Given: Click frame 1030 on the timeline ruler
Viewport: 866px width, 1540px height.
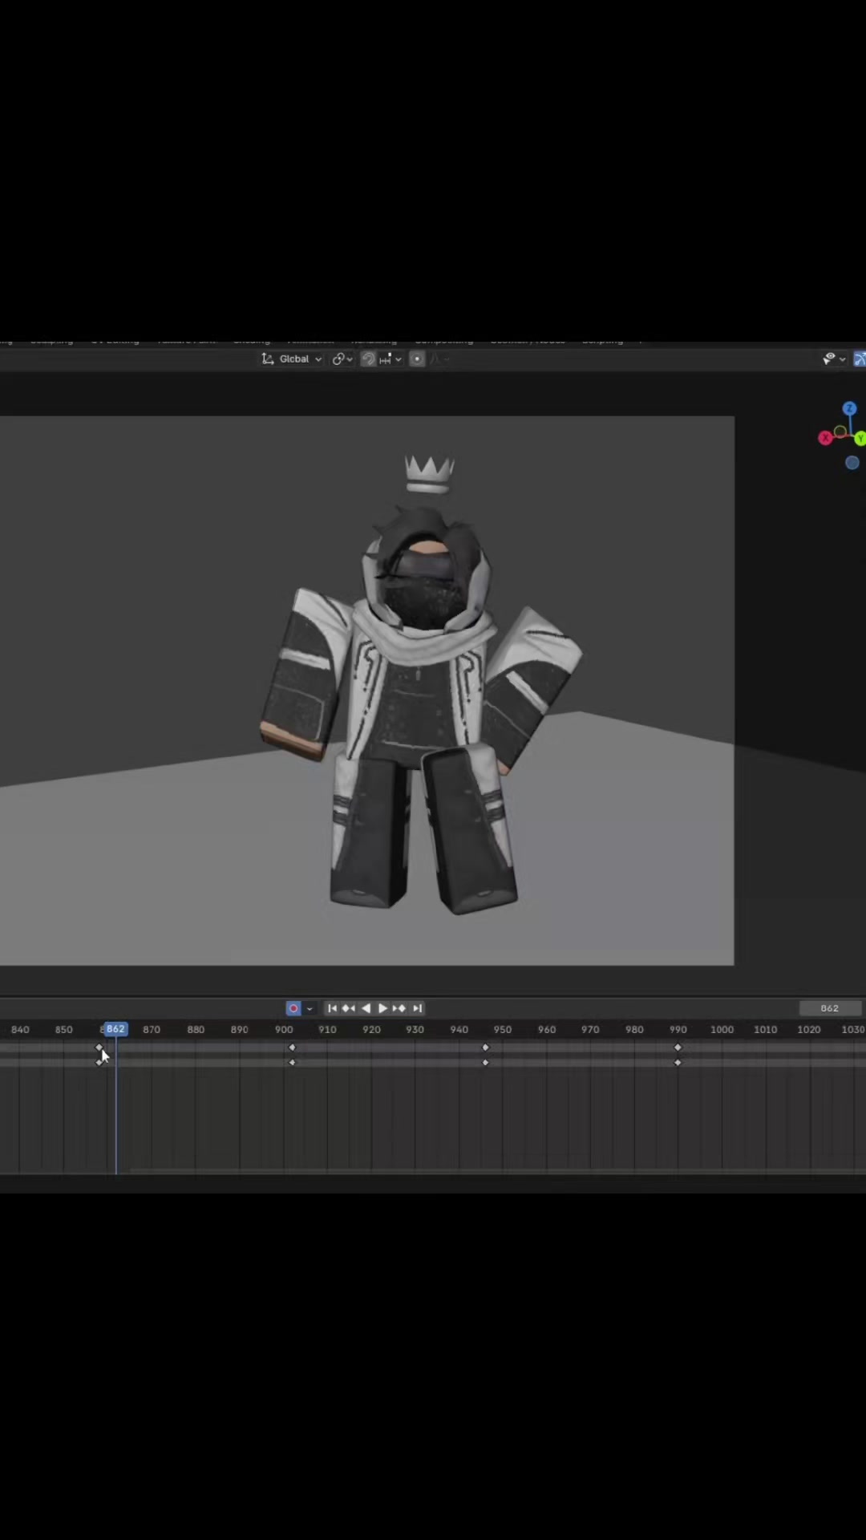Looking at the screenshot, I should (x=852, y=1029).
